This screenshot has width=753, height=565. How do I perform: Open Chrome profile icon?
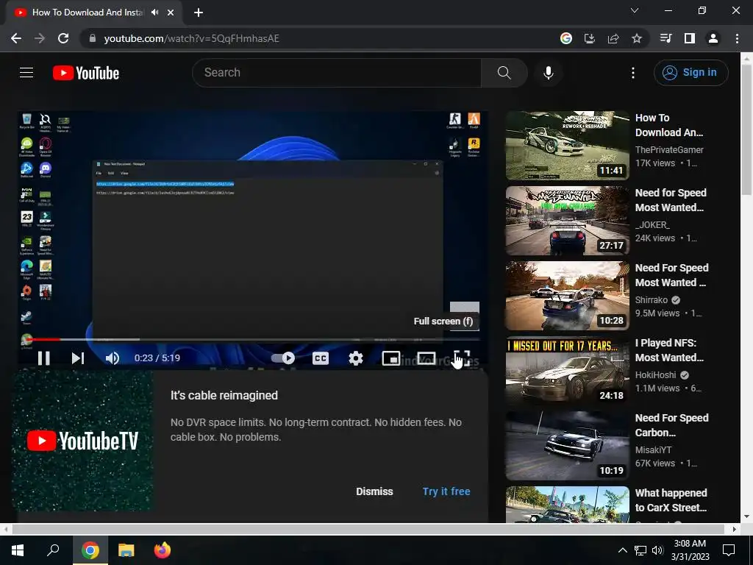pyautogui.click(x=713, y=38)
